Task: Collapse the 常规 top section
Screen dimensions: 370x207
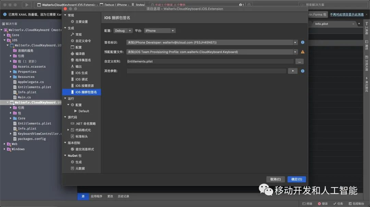Action: (65, 15)
